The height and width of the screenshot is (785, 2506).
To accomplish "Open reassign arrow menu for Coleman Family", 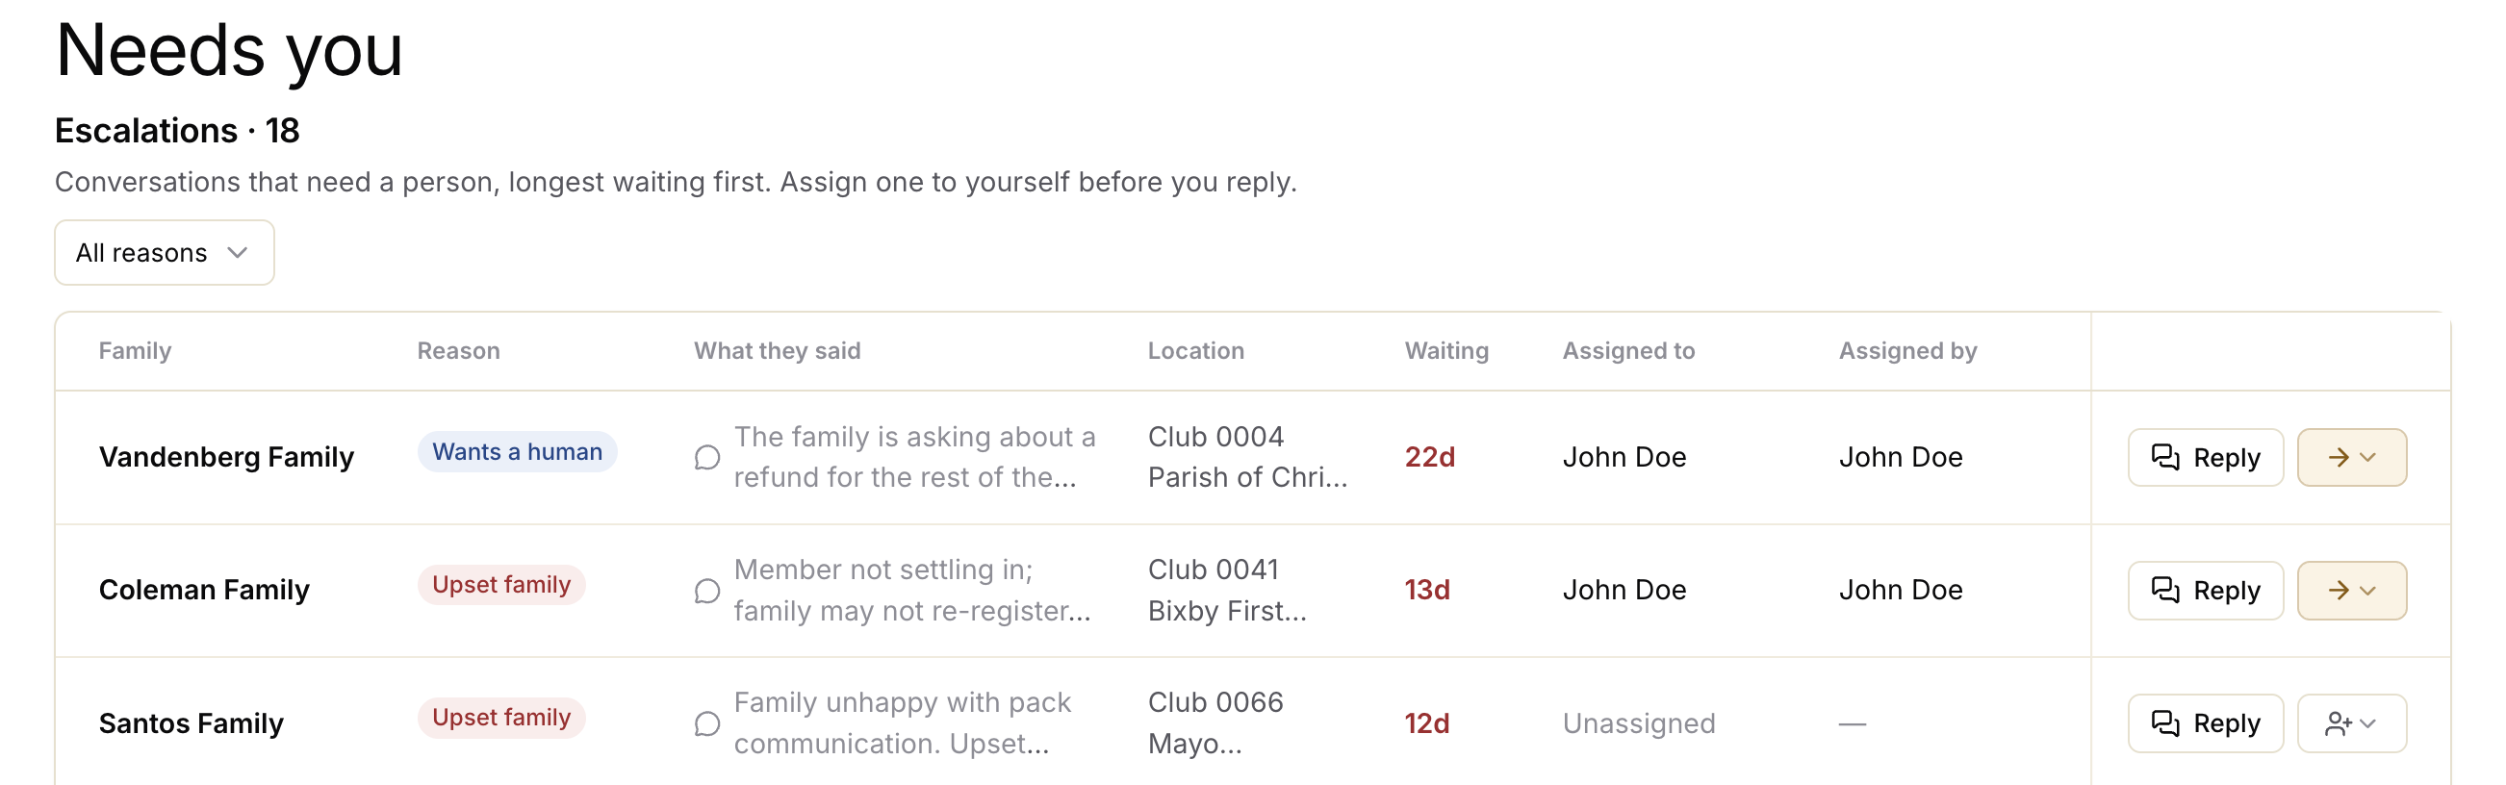I will coord(2351,591).
